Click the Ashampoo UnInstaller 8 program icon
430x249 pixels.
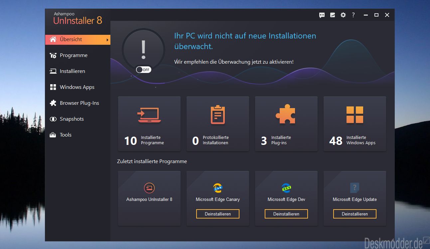point(149,188)
